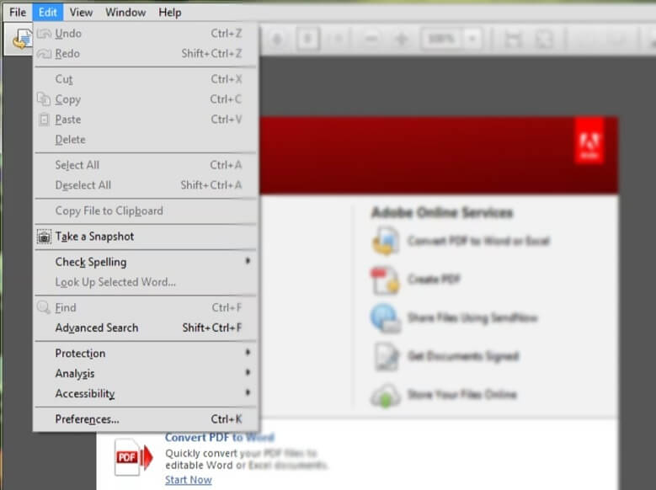
Task: Click the Adobe logo in banner
Action: 589,141
